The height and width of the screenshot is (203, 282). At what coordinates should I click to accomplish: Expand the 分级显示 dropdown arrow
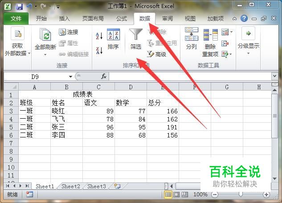tap(249, 54)
